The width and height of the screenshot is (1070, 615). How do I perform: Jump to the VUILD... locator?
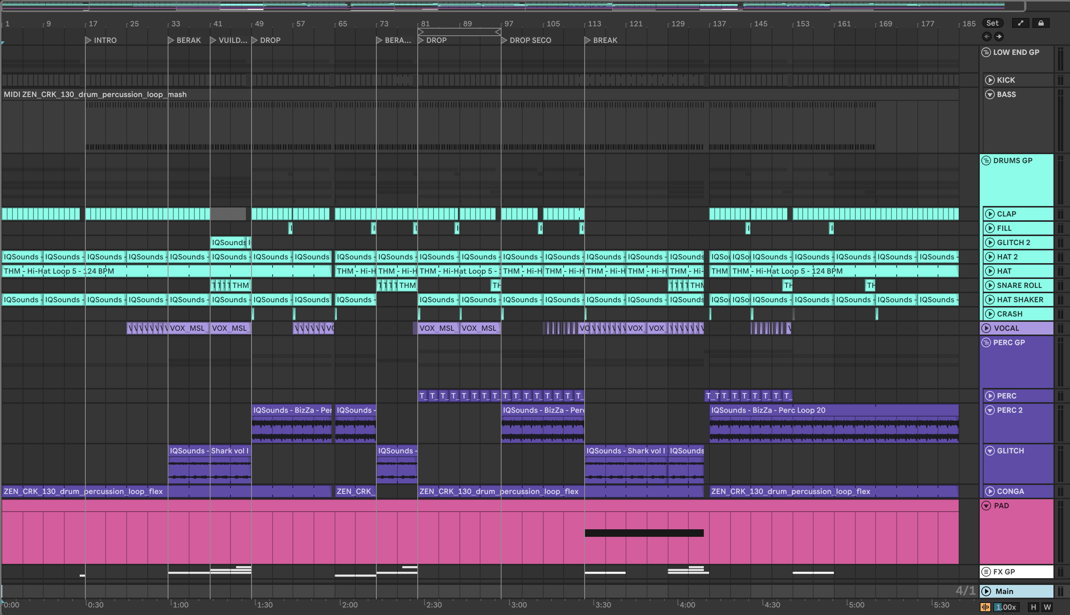[x=229, y=41]
